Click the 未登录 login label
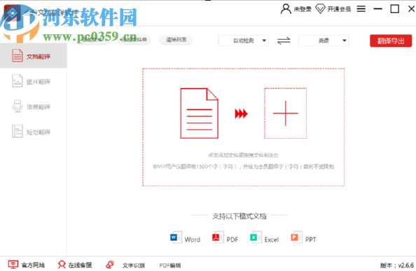416x271 pixels. point(303,9)
